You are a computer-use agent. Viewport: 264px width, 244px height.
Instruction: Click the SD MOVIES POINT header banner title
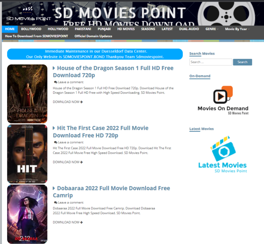coord(120,13)
